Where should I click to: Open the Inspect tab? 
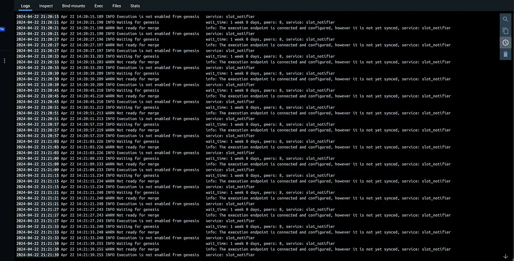pos(46,6)
